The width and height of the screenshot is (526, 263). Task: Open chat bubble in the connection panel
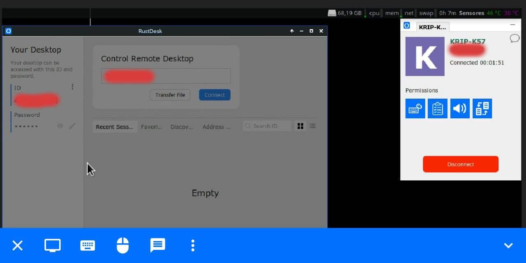514,39
